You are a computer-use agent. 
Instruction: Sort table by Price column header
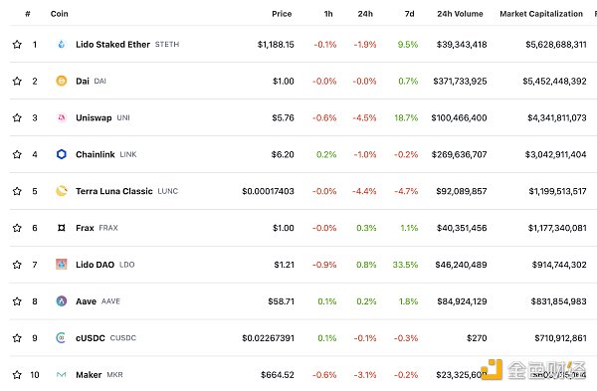click(x=282, y=14)
